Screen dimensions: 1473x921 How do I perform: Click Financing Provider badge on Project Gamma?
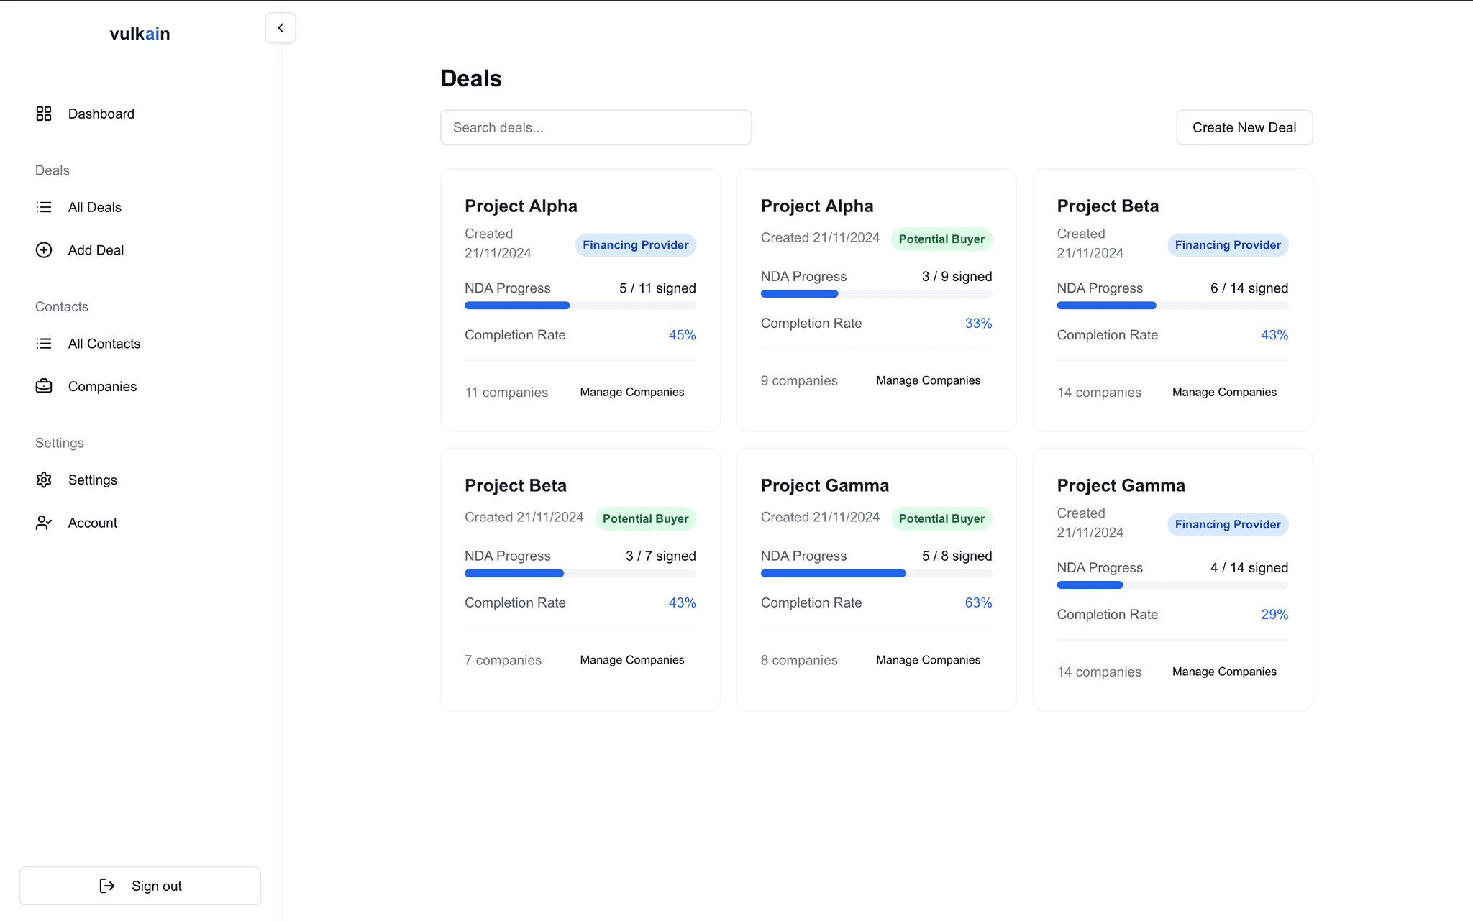tap(1227, 524)
